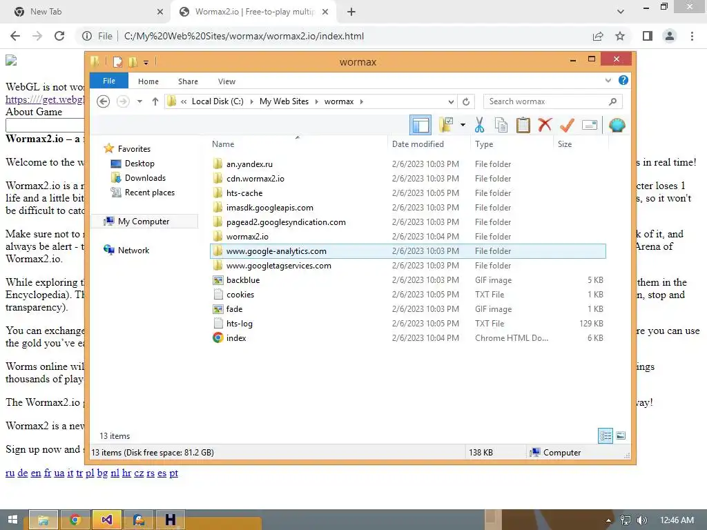Click the Up one level arrow
The height and width of the screenshot is (530, 707).
(x=155, y=101)
